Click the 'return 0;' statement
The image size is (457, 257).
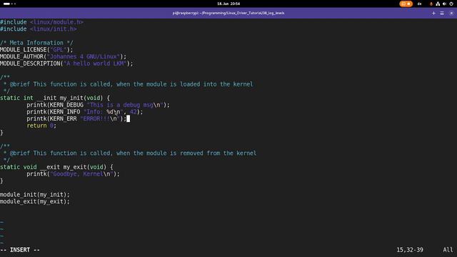click(41, 126)
